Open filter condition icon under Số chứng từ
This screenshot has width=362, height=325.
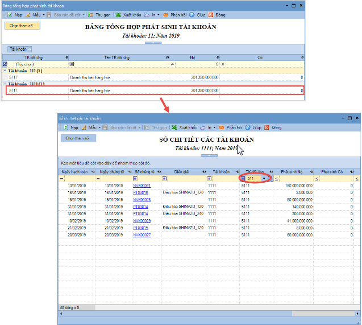(135, 179)
